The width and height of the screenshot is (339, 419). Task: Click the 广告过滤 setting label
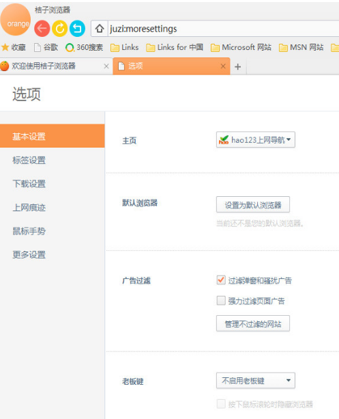pos(136,280)
